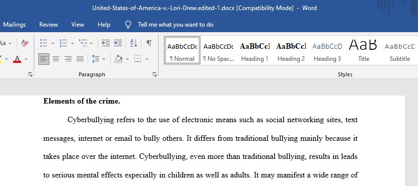Apply multilevel list formatting
The width and height of the screenshot is (418, 186).
[83, 43]
